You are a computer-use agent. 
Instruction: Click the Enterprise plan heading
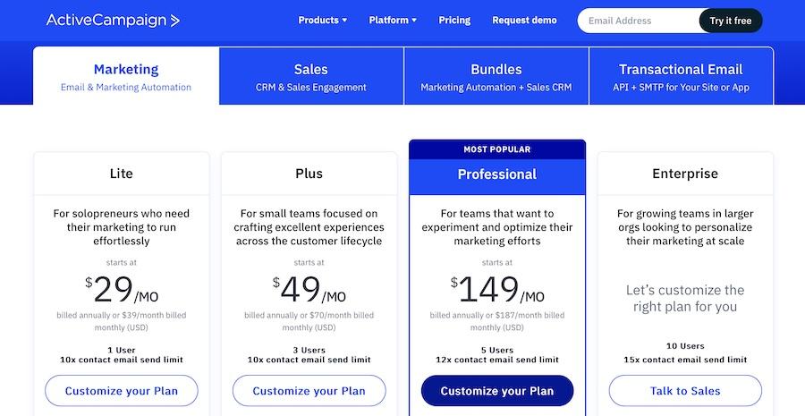[x=685, y=174]
